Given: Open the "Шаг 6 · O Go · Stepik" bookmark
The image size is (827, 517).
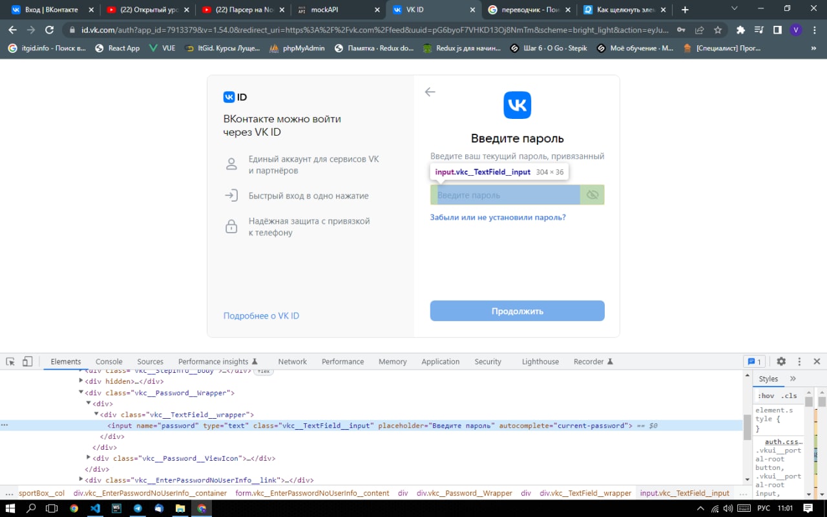Looking at the screenshot, I should click(549, 48).
